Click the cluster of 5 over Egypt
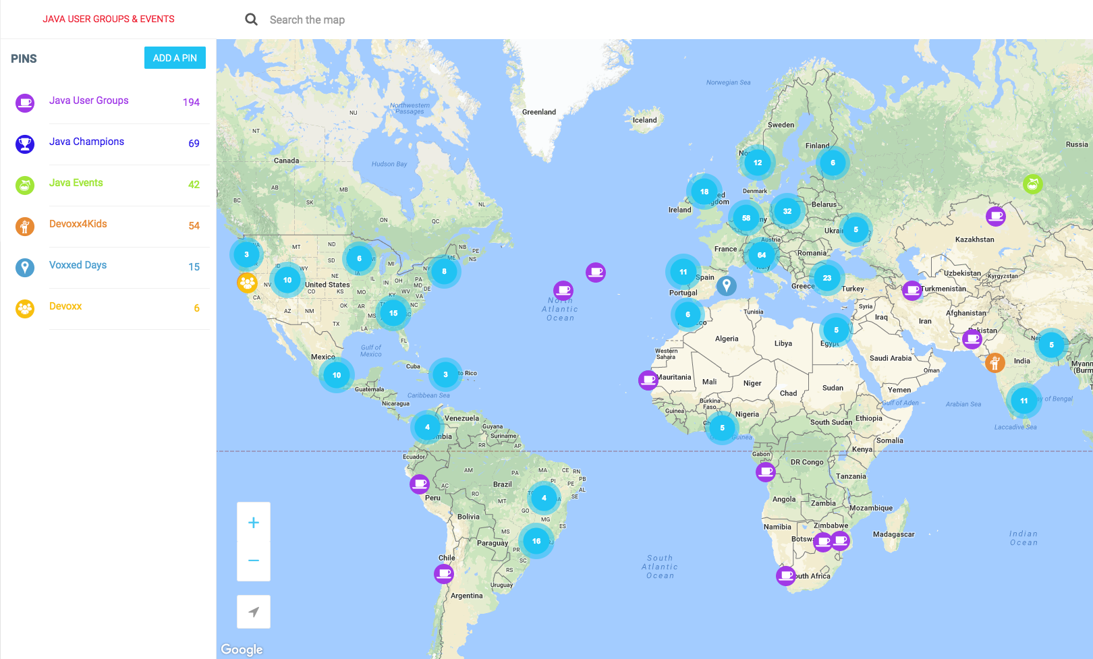The width and height of the screenshot is (1093, 659). click(x=836, y=330)
